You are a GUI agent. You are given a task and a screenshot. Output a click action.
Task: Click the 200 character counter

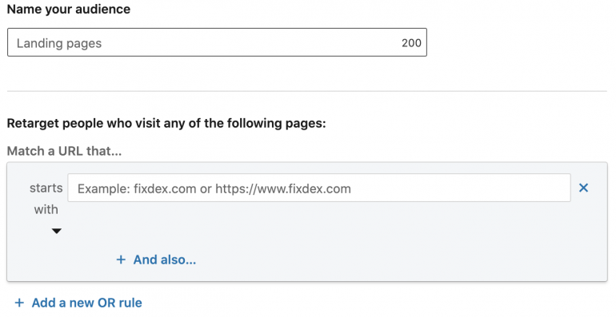coord(411,43)
